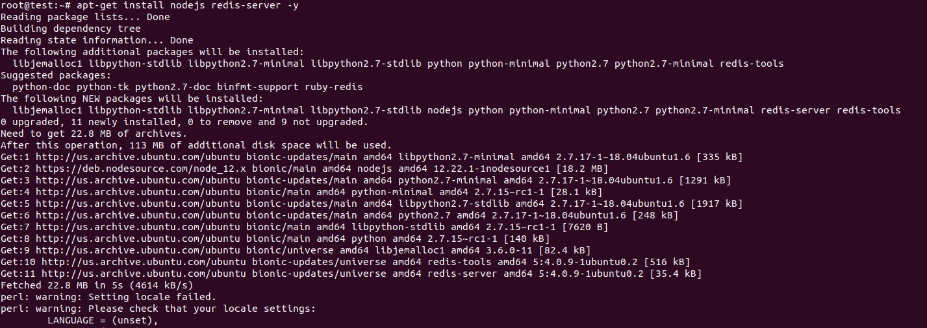Click the ruby-redis suggested package name
927x328 pixels.
tap(333, 87)
